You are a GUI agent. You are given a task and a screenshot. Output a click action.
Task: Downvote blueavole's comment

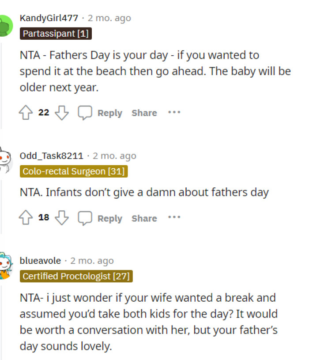click(62, 359)
